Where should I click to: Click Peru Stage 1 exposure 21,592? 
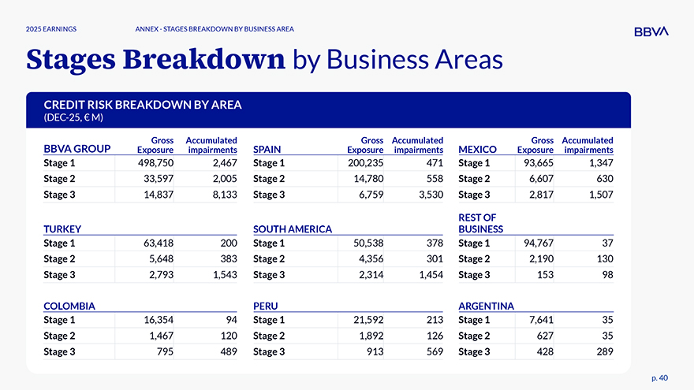pos(368,320)
